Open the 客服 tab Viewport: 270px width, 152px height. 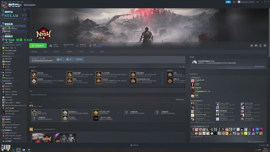pyautogui.click(x=102, y=52)
